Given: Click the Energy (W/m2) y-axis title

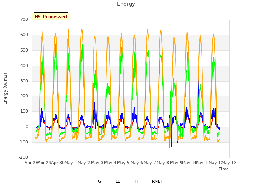Looking at the screenshot, I should tap(5, 89).
